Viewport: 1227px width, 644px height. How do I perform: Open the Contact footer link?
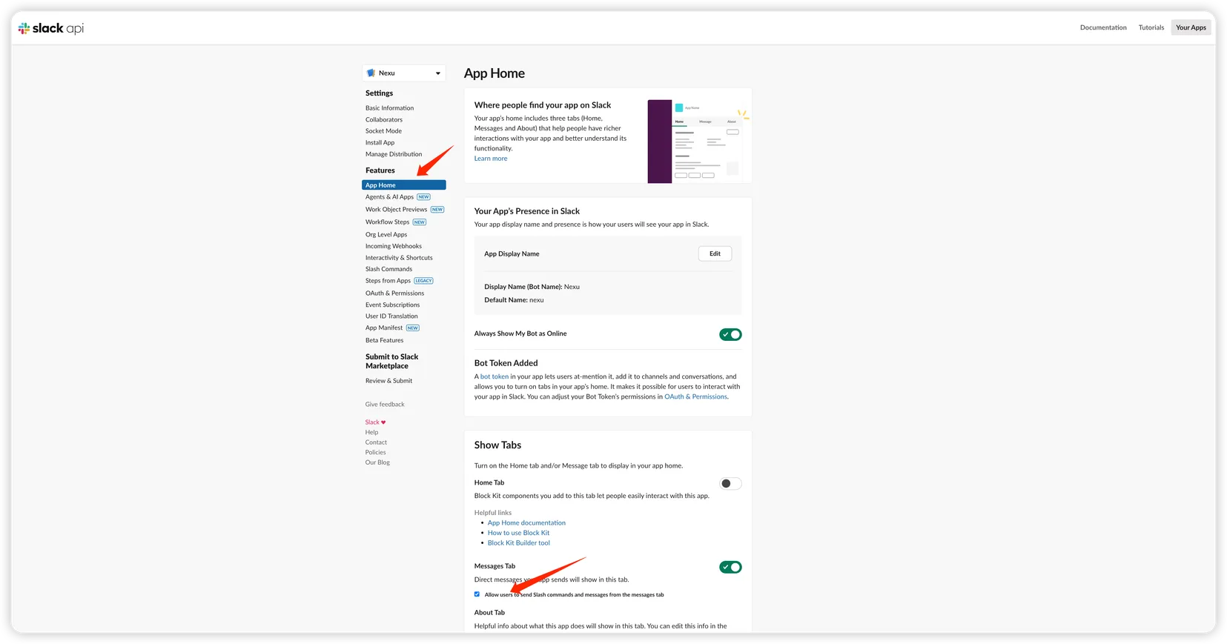coord(376,442)
